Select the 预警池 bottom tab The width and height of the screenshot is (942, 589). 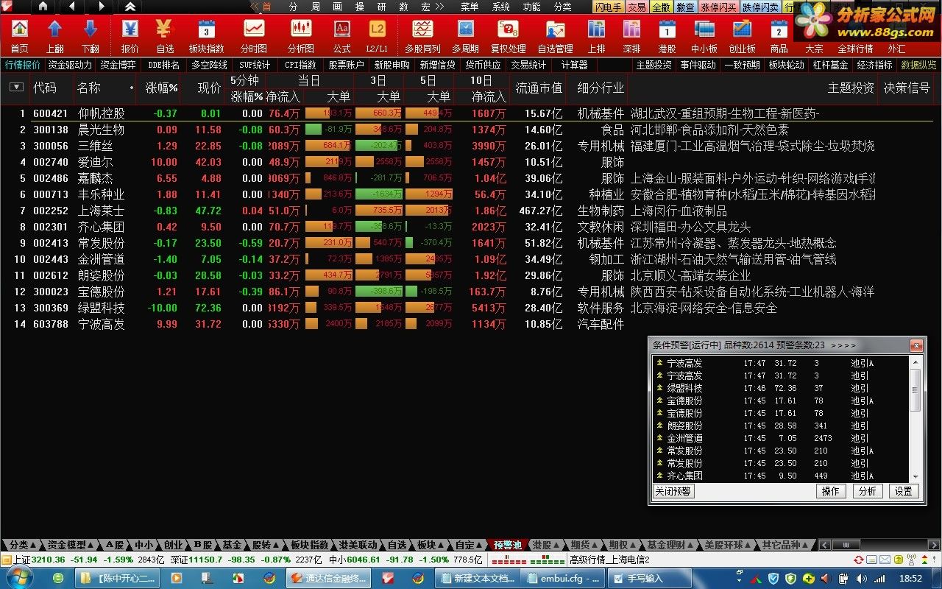click(507, 545)
